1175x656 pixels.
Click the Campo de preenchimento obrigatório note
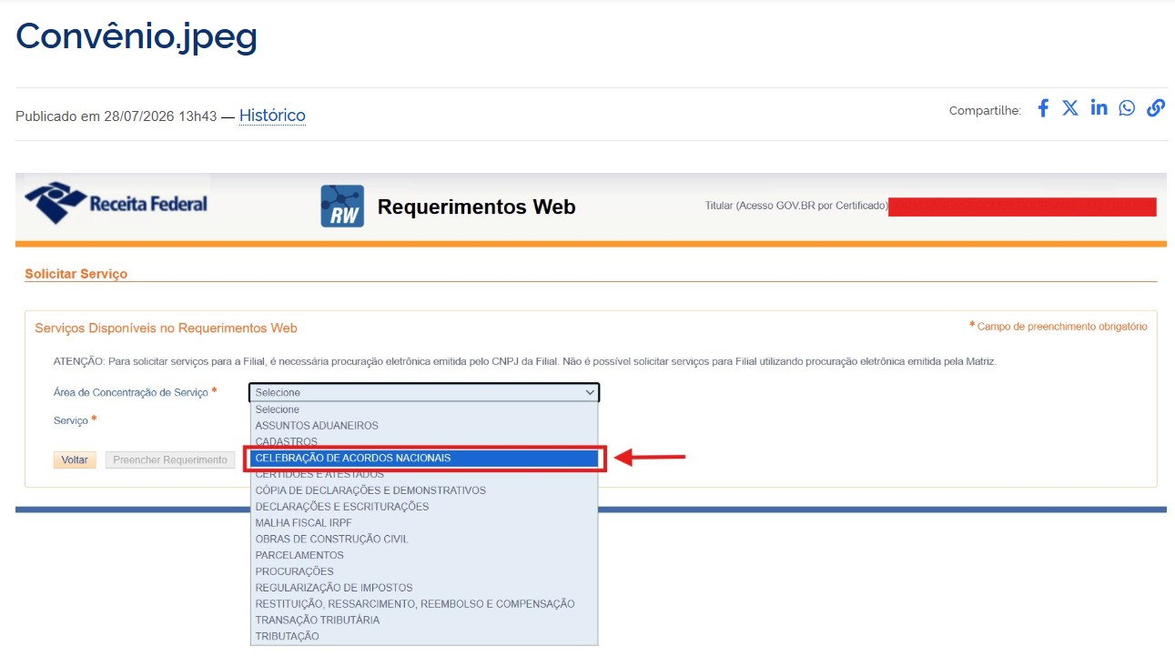point(1059,326)
